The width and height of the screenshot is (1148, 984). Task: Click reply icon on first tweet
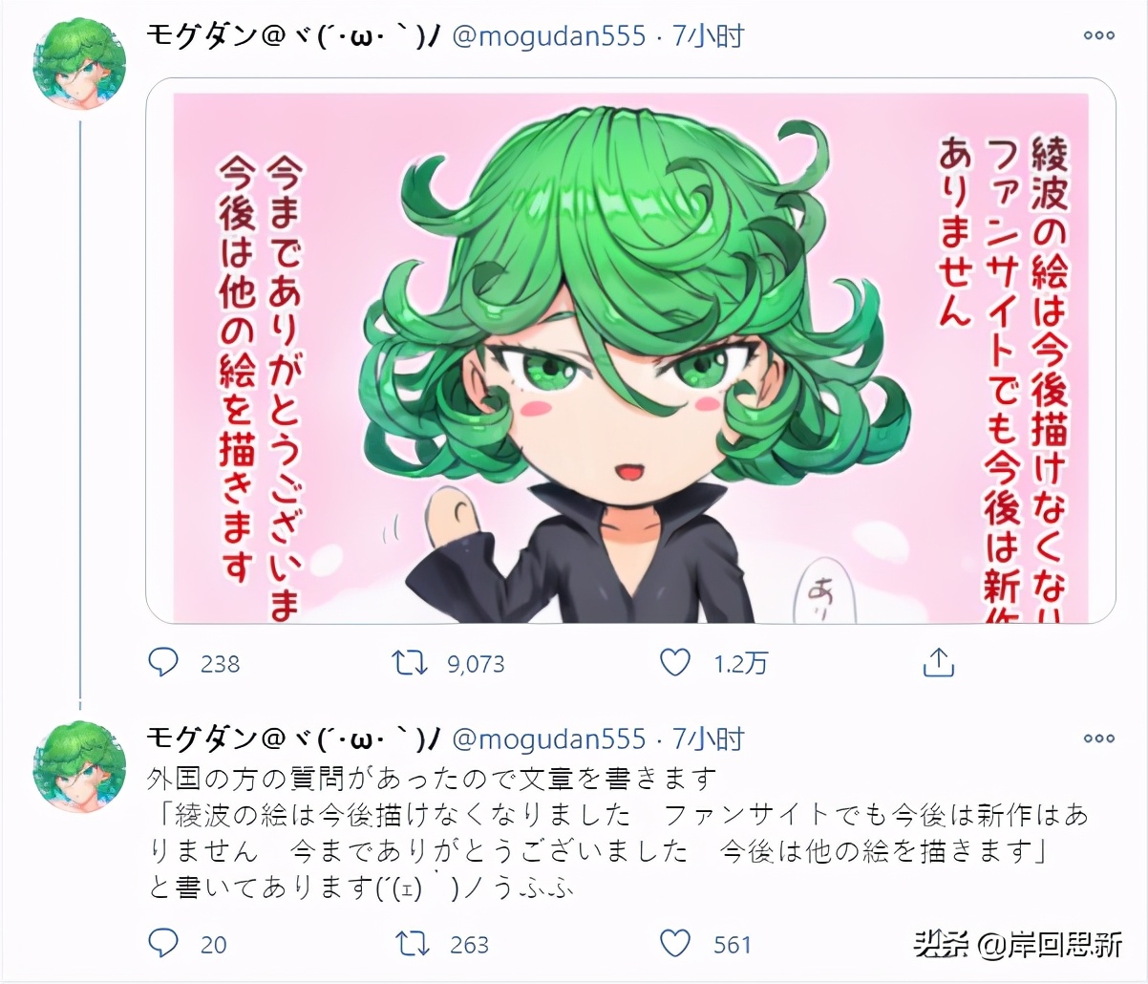(163, 662)
